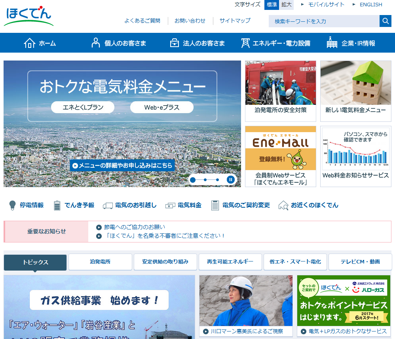Image resolution: width=395 pixels, height=339 pixels.
Task: Open 泊発電所の安全対策 thumbnail
Action: 280,91
